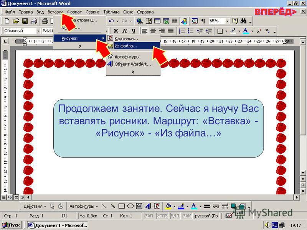Apply the fill color bucket swatch

168,206
